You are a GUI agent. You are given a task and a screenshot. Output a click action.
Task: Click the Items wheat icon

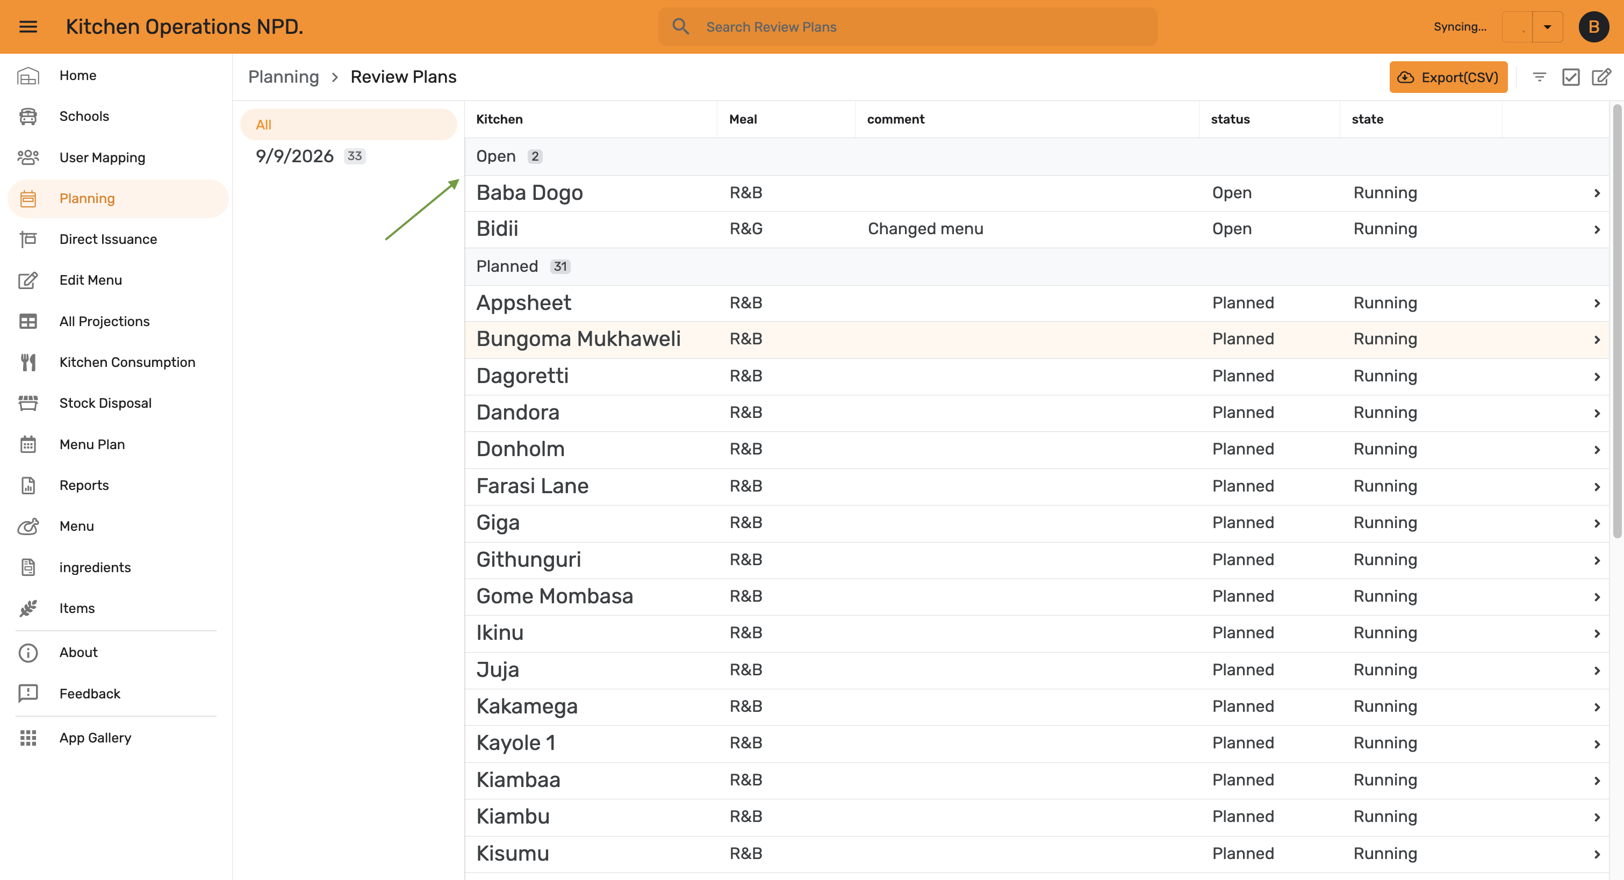[28, 608]
